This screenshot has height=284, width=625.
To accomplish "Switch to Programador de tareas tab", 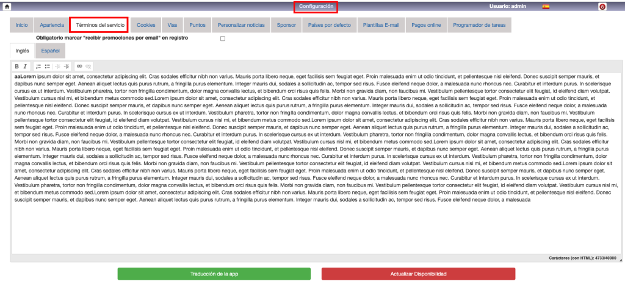I will point(479,25).
